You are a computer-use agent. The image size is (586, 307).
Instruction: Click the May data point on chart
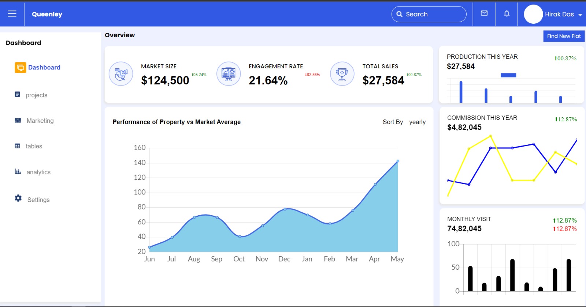[398, 161]
